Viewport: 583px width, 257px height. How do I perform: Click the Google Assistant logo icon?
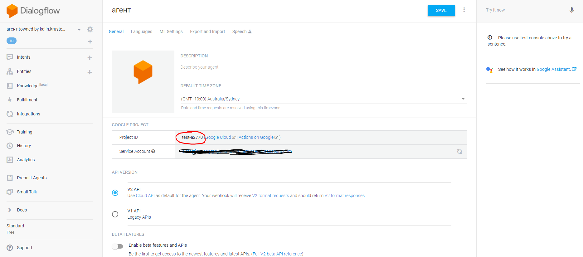point(490,70)
